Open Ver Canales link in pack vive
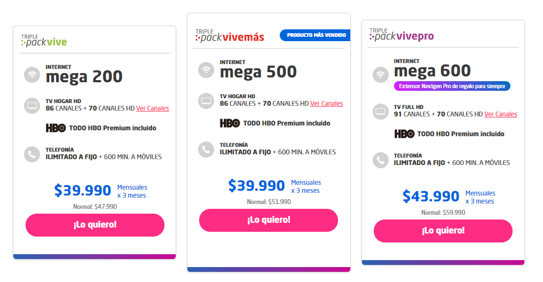The width and height of the screenshot is (543, 282). tap(152, 108)
